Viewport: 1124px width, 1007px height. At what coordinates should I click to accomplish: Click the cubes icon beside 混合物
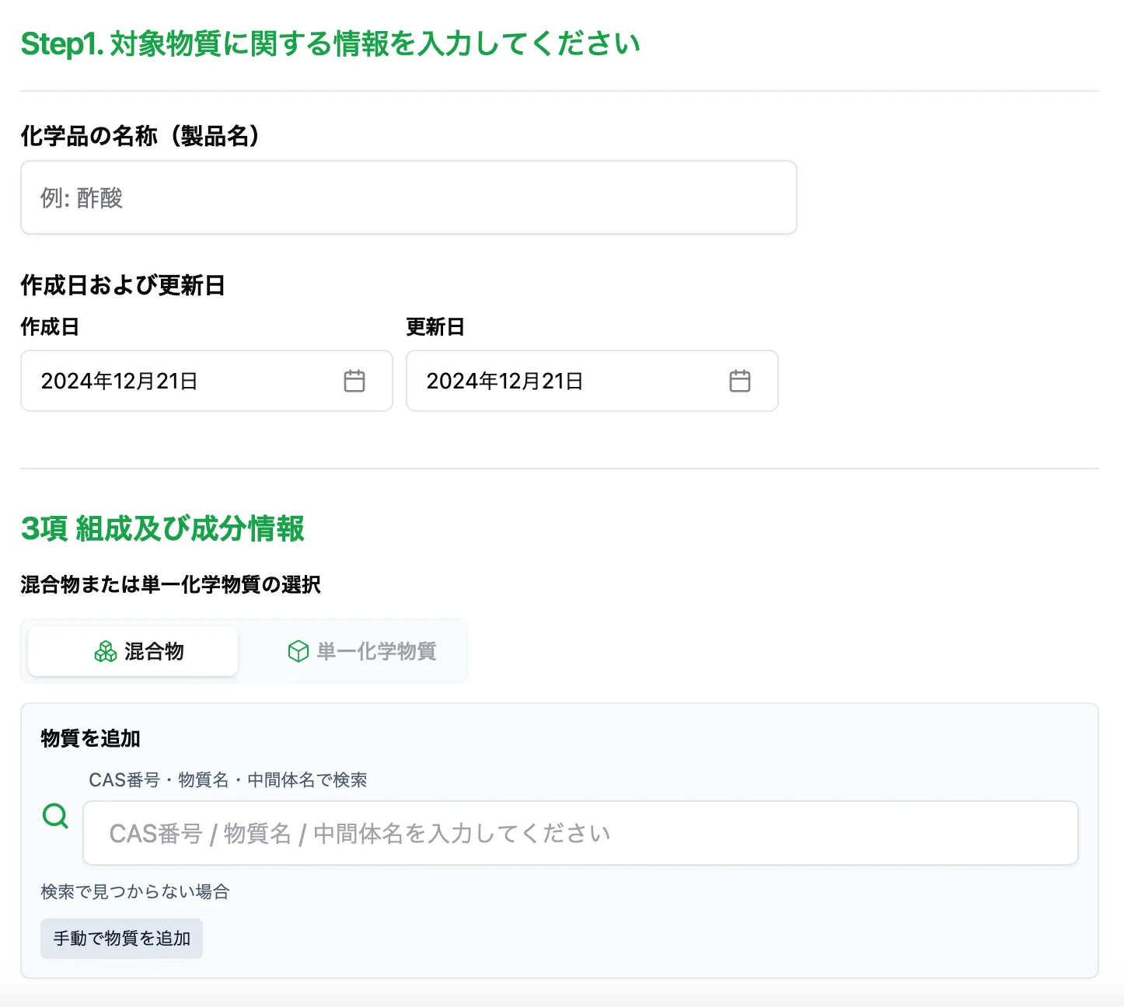click(106, 651)
